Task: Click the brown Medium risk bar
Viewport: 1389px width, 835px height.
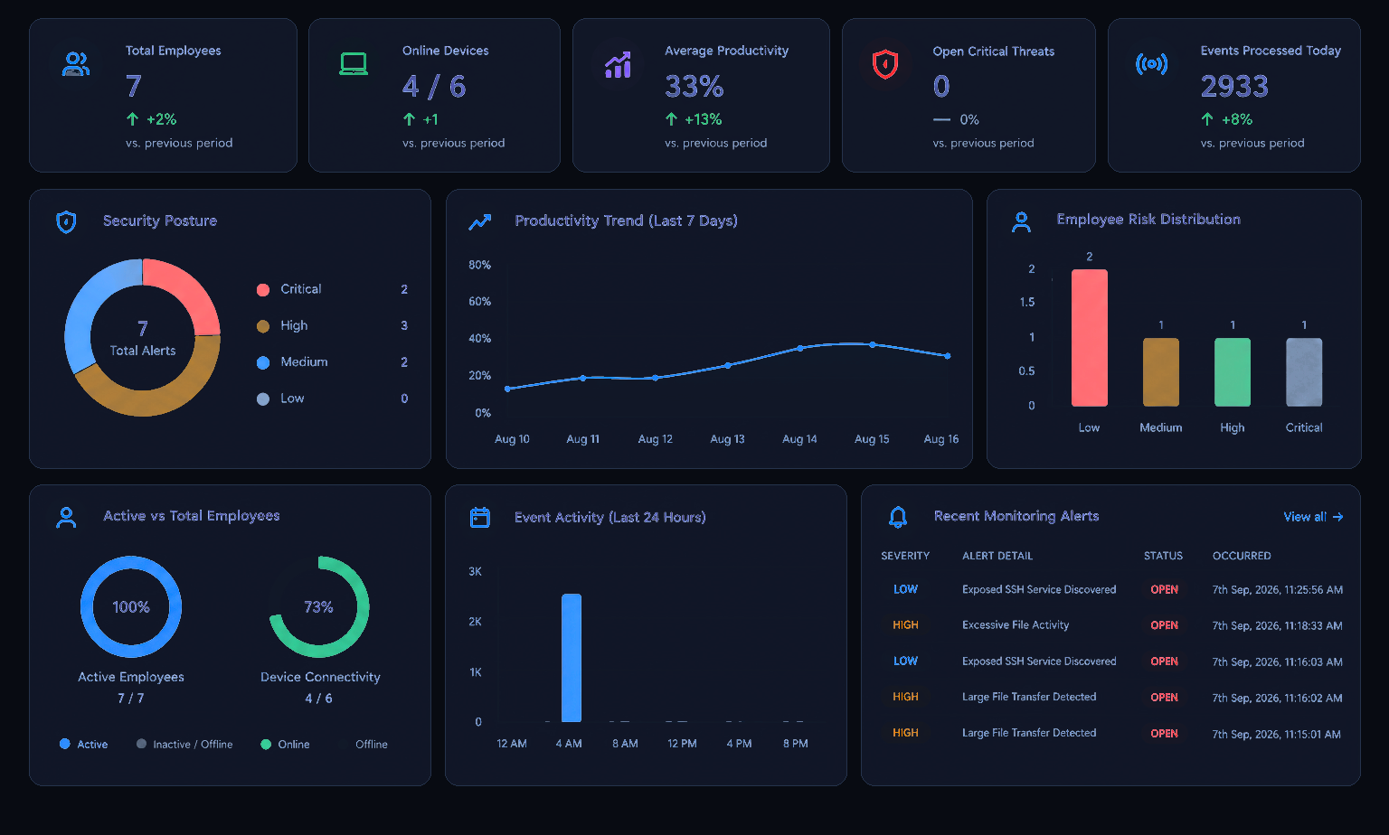Action: [1161, 372]
